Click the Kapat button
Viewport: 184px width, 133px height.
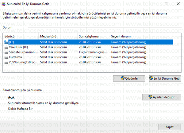(169, 127)
